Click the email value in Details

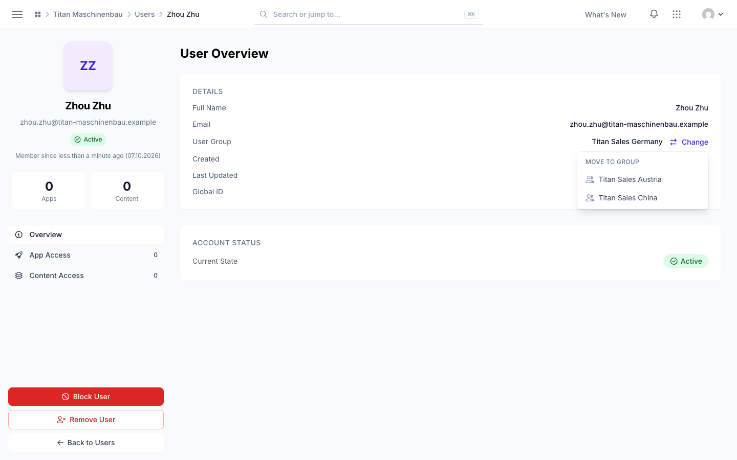[639, 124]
